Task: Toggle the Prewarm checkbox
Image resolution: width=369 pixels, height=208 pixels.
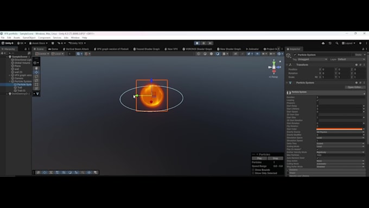Action: 317,103
